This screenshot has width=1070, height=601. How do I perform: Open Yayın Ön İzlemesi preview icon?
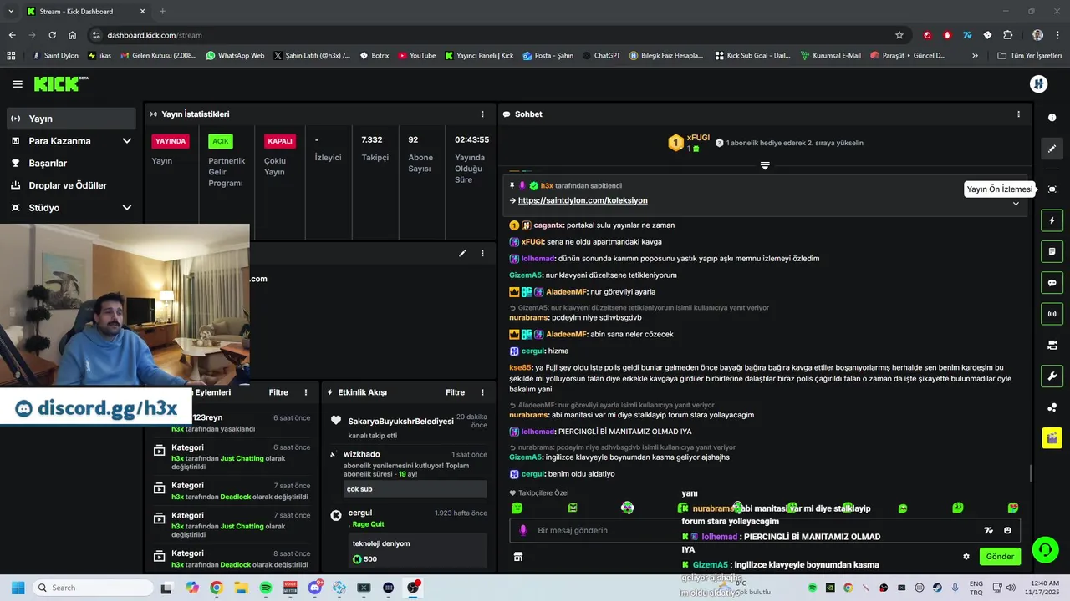(x=1052, y=189)
